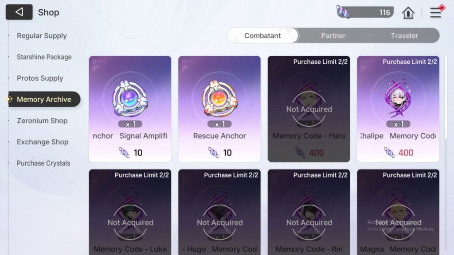Open the home screen icon

(408, 13)
